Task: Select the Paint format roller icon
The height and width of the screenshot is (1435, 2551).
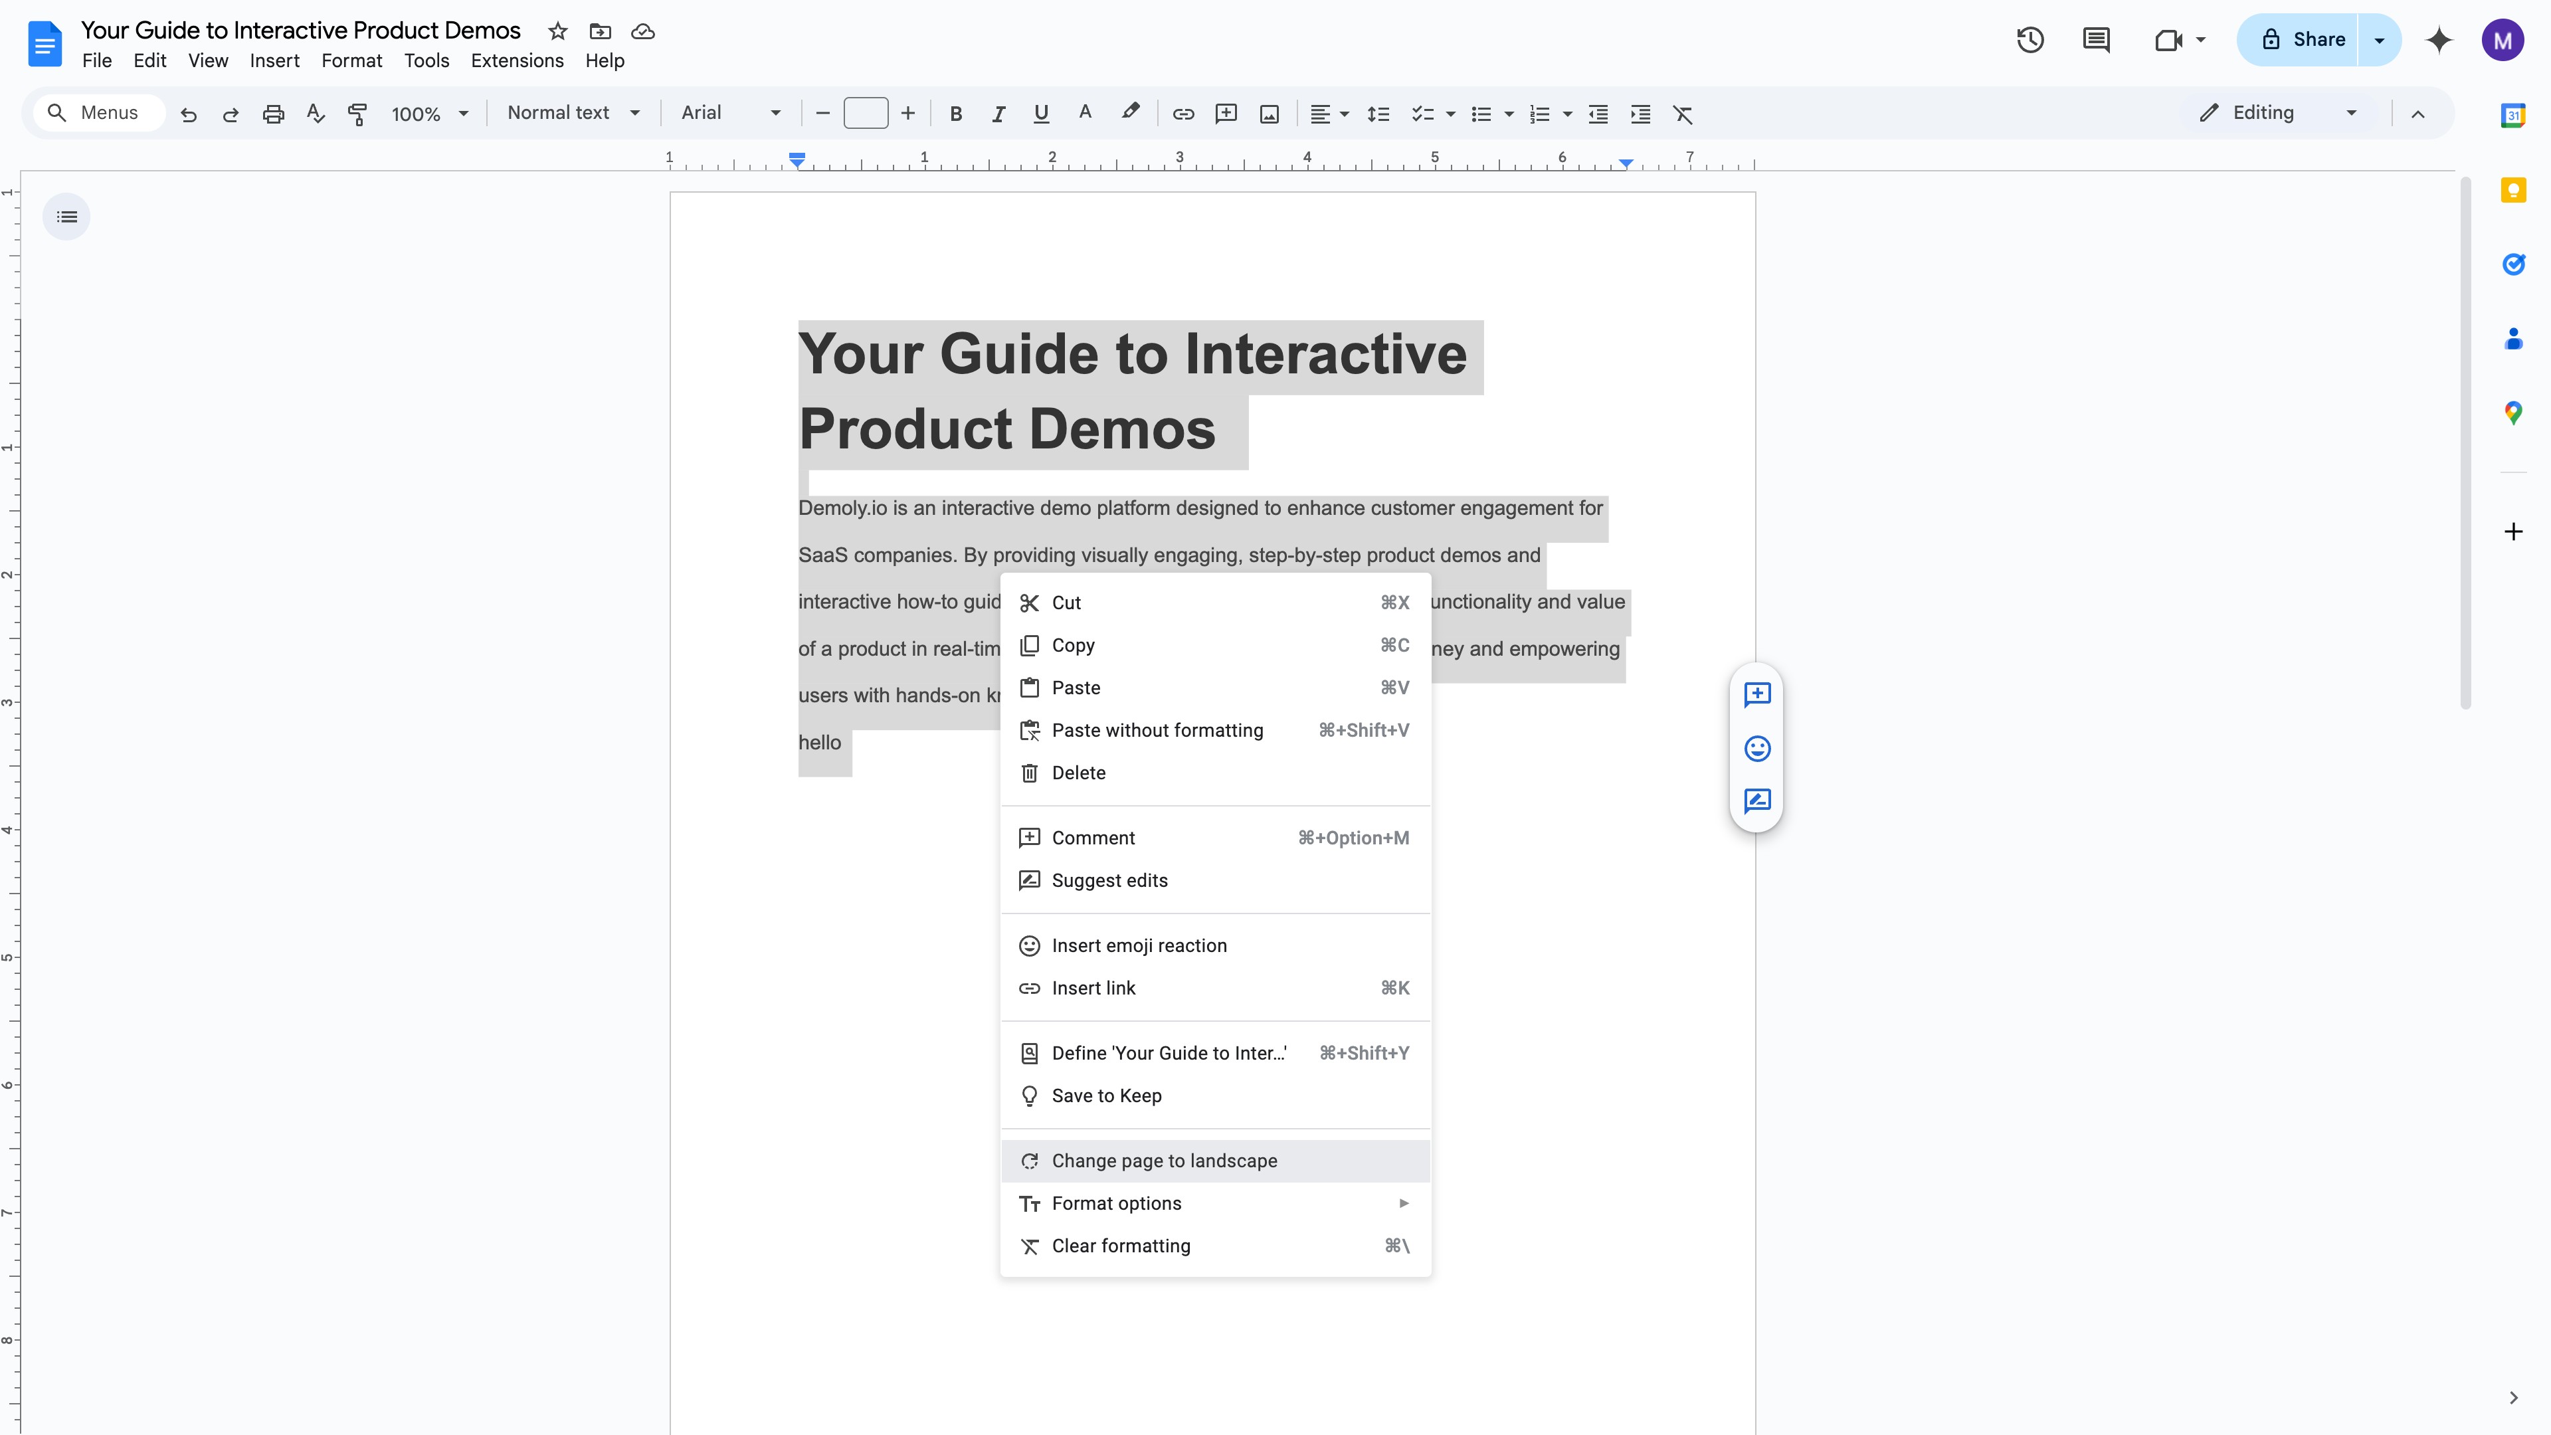Action: pos(357,114)
